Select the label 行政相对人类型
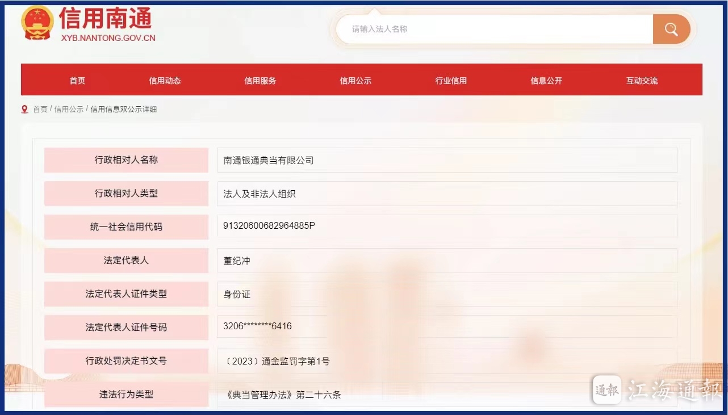 click(126, 194)
